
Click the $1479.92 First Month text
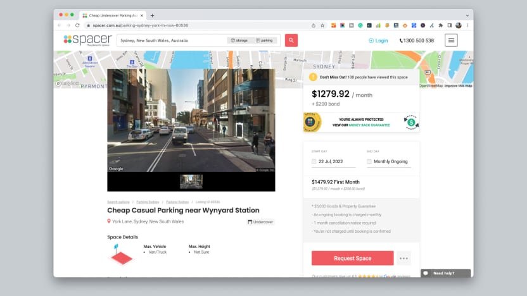pos(336,182)
